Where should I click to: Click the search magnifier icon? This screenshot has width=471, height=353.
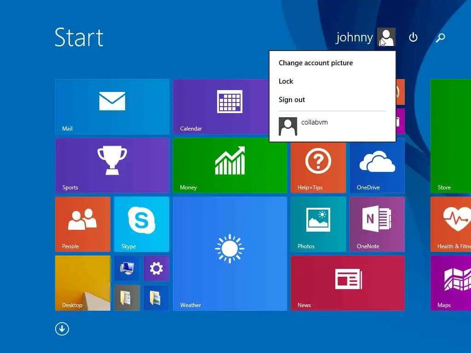click(x=440, y=37)
